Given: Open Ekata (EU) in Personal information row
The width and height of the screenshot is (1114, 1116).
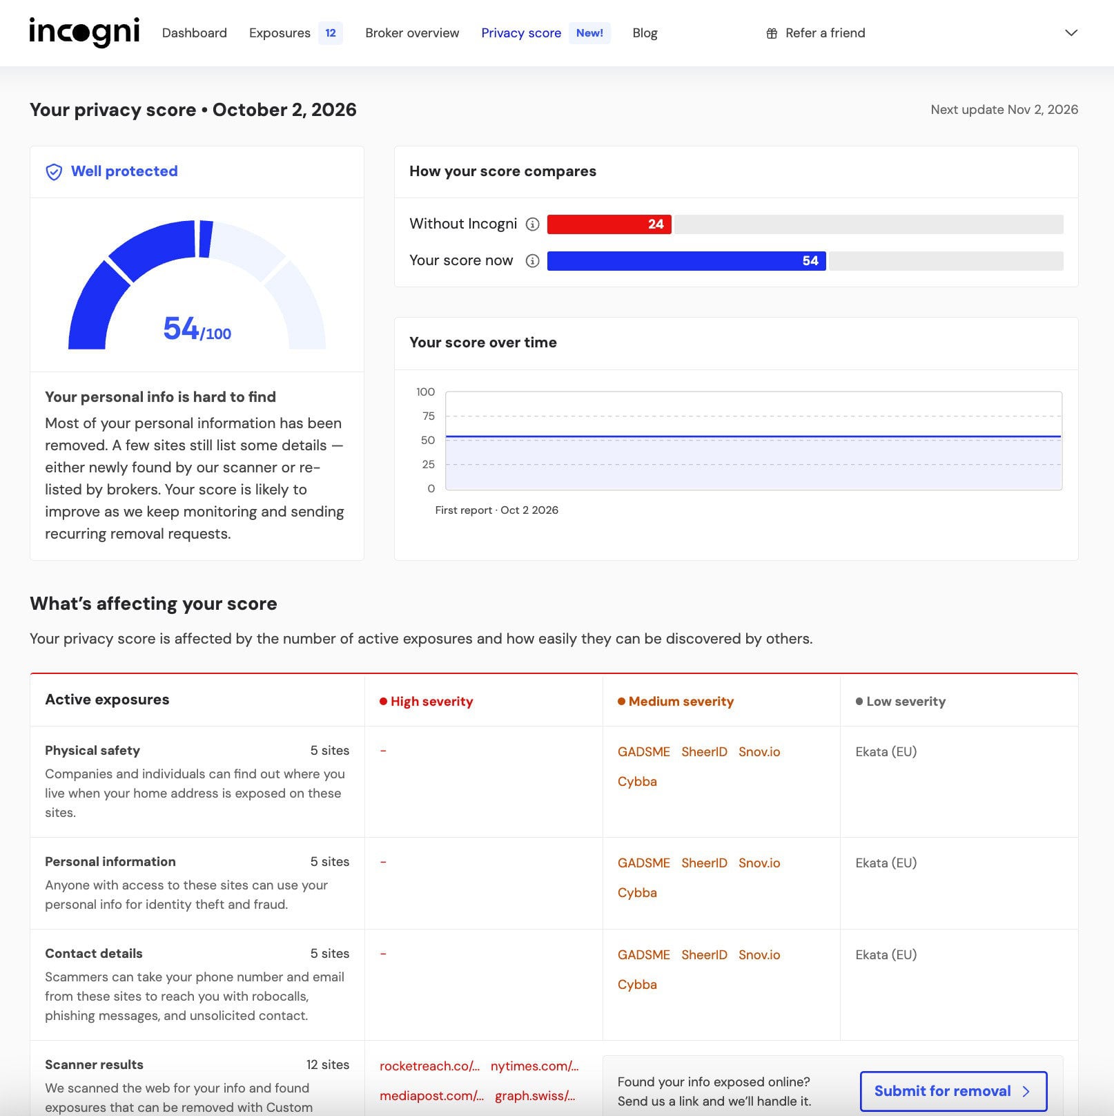Looking at the screenshot, I should [886, 863].
